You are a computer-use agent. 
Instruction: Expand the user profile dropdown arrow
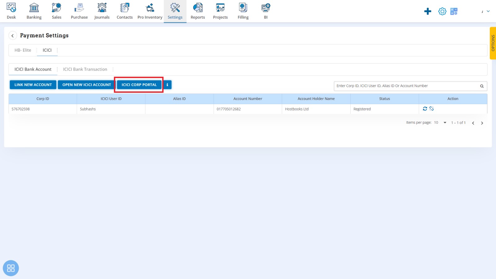point(488,11)
